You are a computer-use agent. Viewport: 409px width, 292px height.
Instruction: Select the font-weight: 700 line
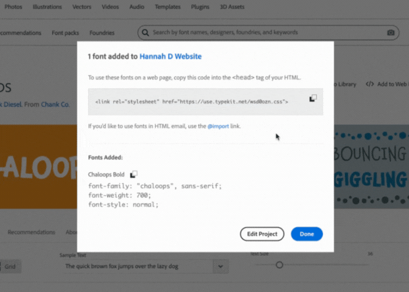[x=119, y=195]
